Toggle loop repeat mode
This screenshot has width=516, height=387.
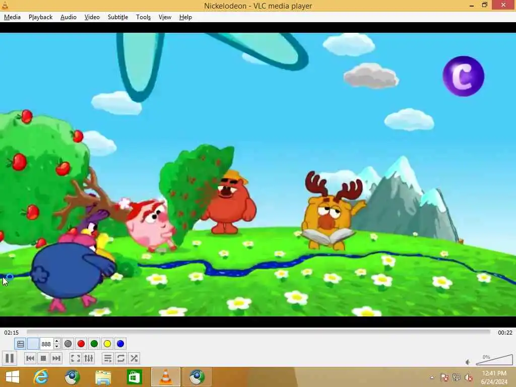(x=121, y=358)
